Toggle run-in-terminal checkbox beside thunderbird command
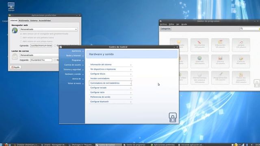Image resolution: width=260 pixels, height=146 pixels. point(55,60)
